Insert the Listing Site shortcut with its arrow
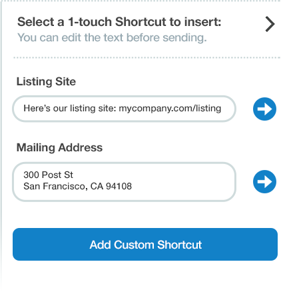The width and height of the screenshot is (293, 300). click(264, 109)
